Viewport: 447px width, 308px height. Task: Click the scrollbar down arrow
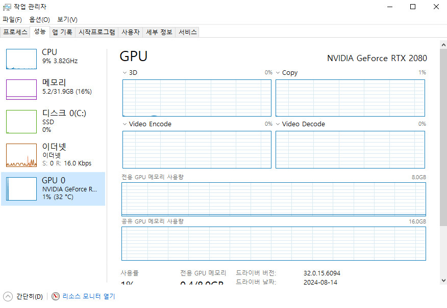pyautogui.click(x=443, y=280)
